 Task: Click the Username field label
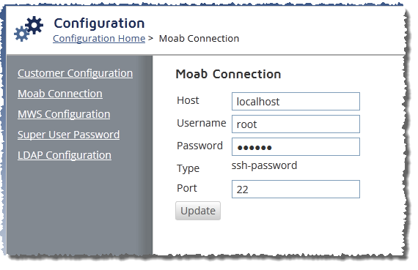pyautogui.click(x=202, y=123)
